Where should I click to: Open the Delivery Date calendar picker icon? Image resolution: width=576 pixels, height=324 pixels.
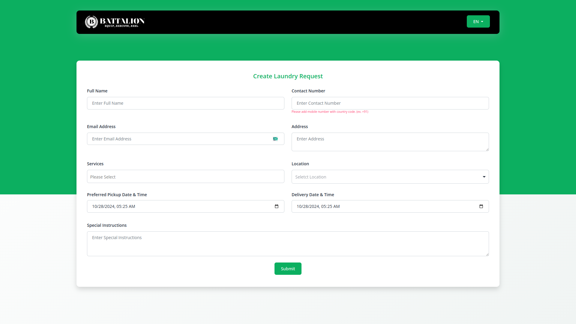pyautogui.click(x=481, y=206)
